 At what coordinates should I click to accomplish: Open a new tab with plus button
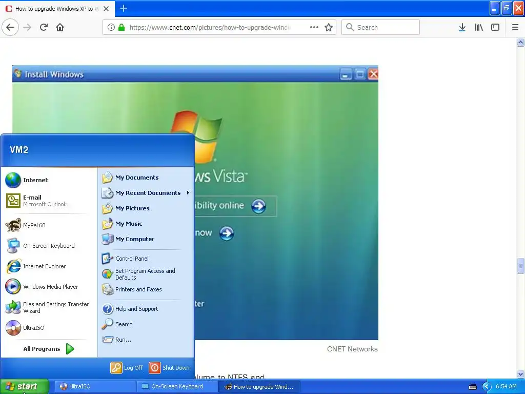pyautogui.click(x=124, y=8)
